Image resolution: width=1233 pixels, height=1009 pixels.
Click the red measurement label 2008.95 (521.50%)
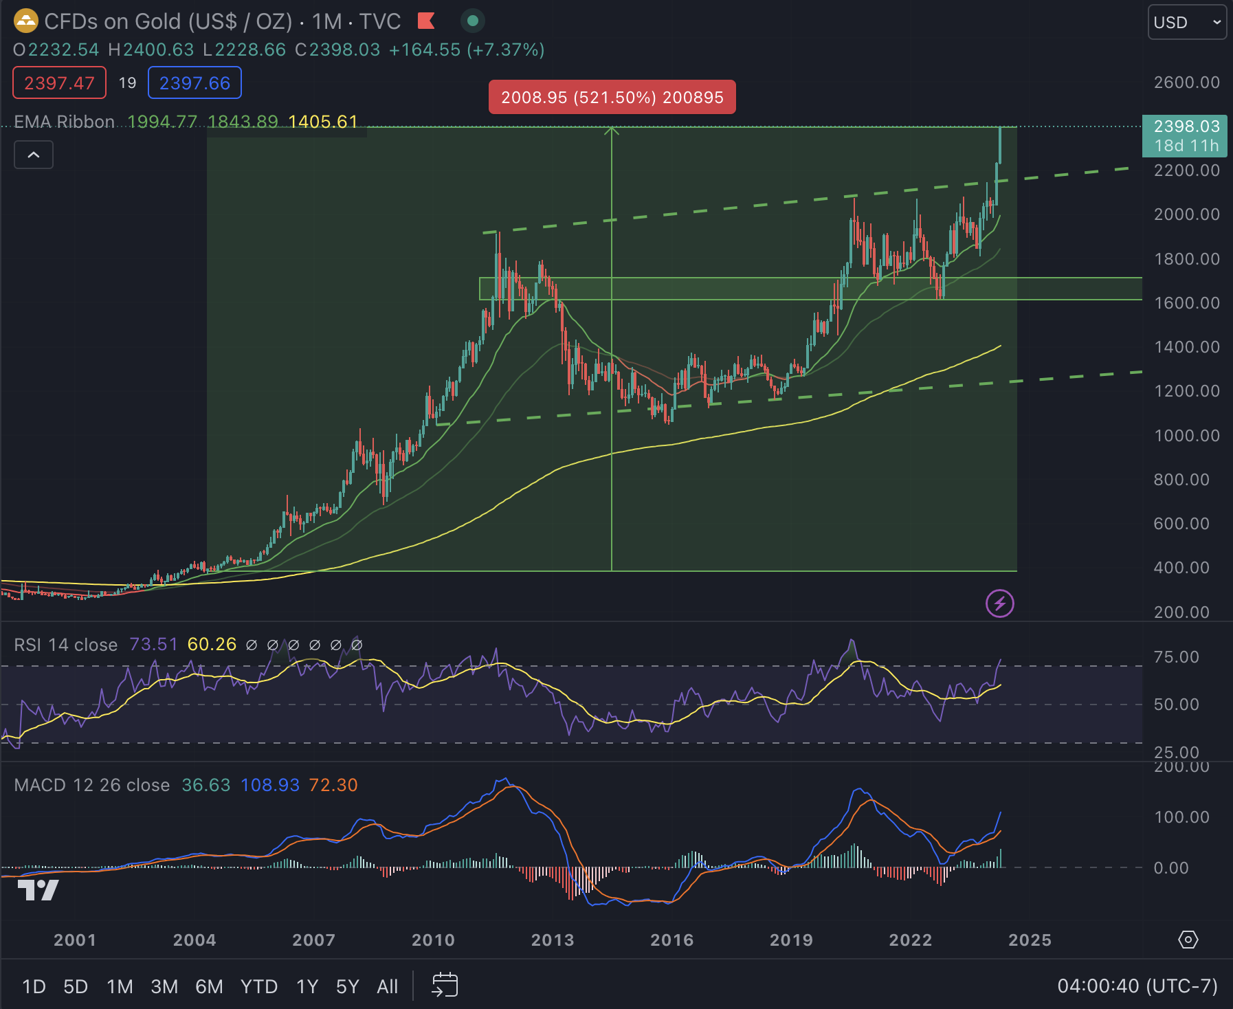pos(612,97)
